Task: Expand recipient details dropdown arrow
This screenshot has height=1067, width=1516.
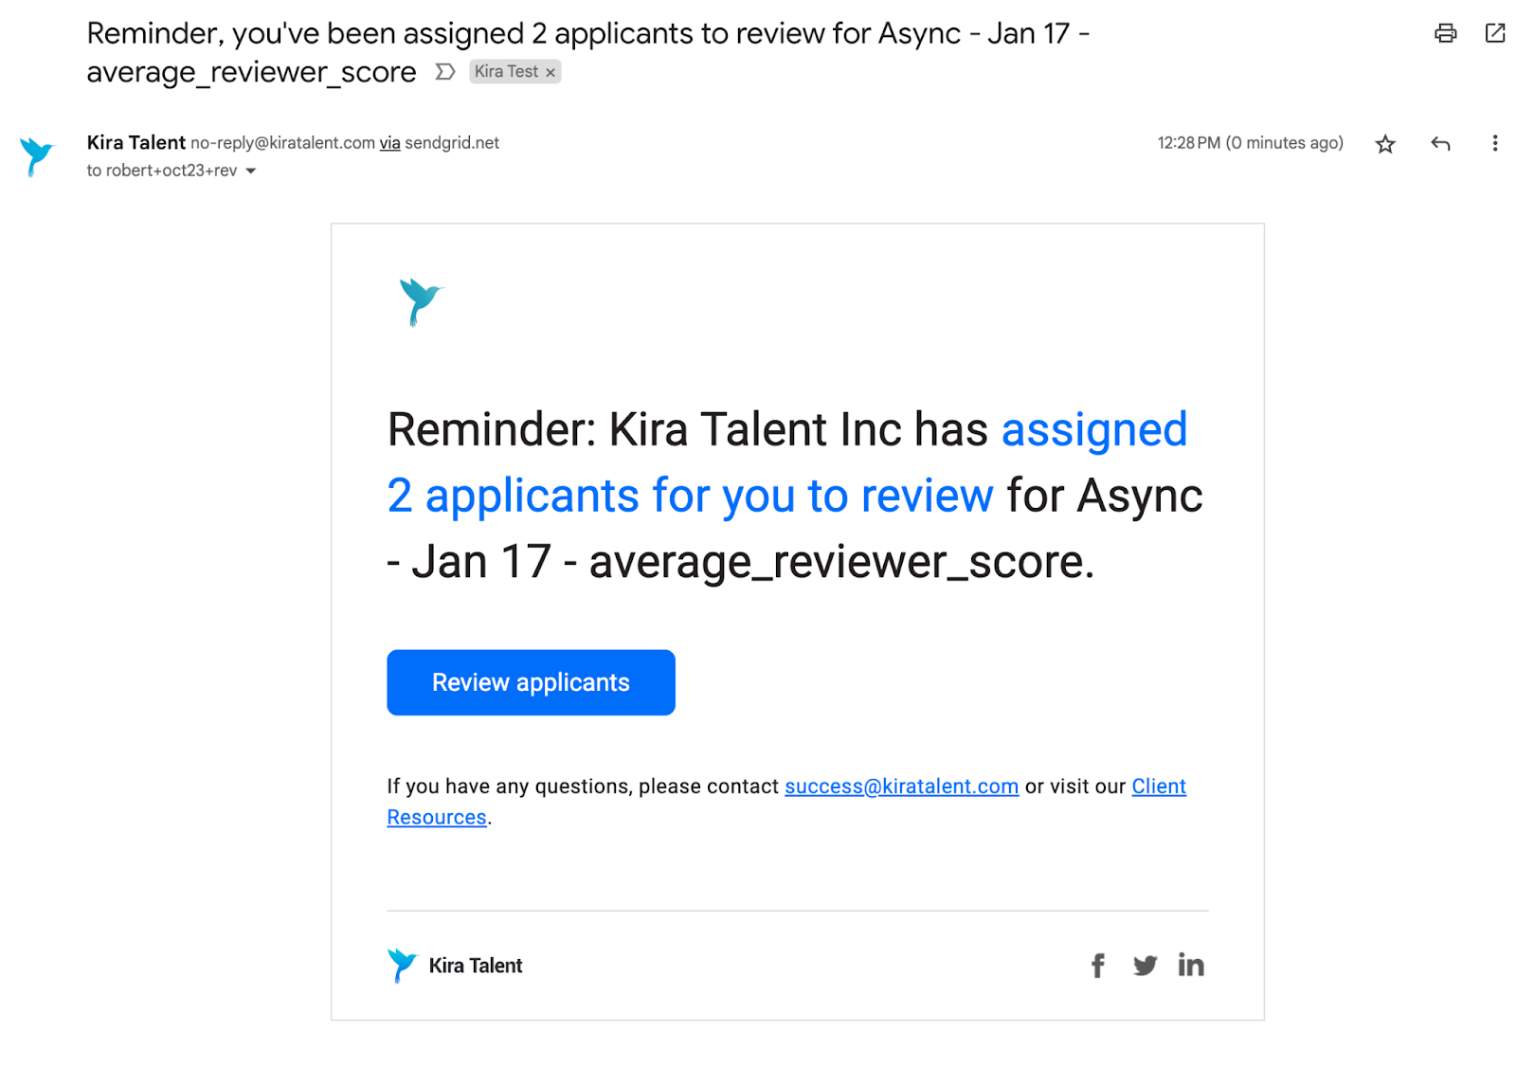Action: tap(251, 172)
